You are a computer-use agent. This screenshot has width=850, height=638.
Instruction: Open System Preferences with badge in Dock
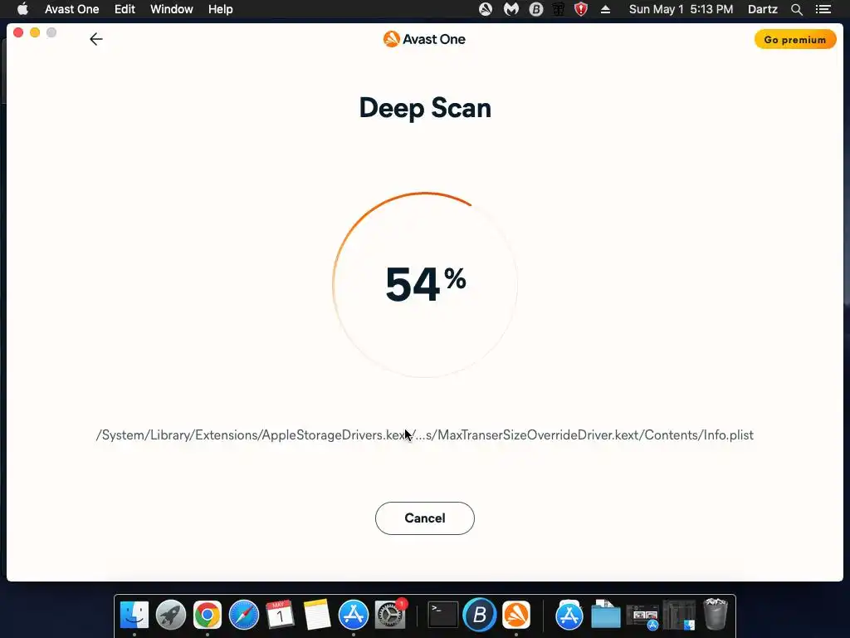390,616
